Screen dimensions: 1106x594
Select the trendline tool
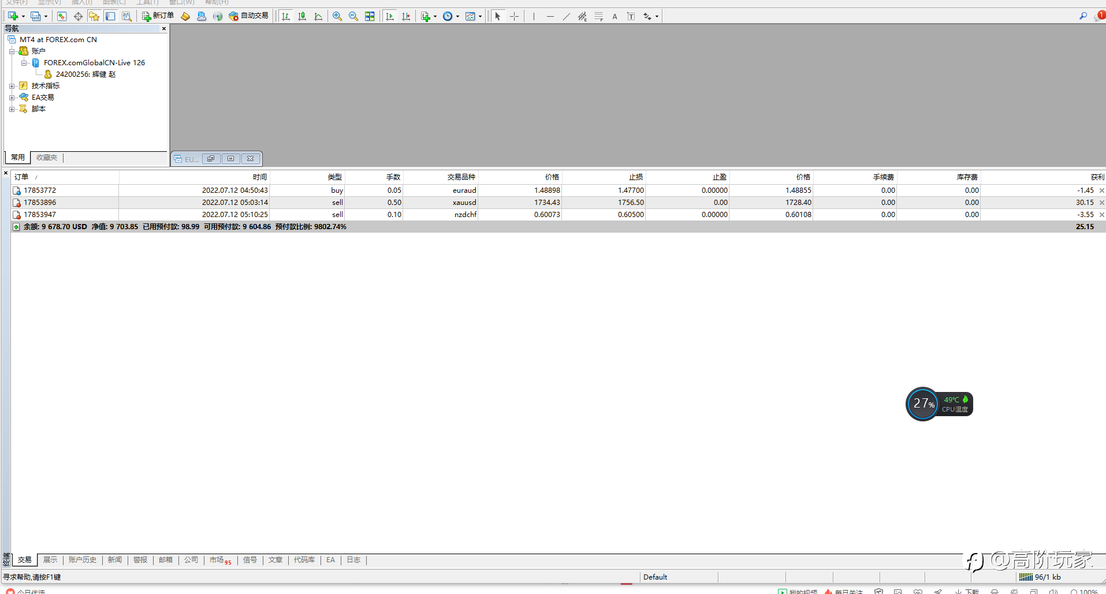pyautogui.click(x=566, y=16)
